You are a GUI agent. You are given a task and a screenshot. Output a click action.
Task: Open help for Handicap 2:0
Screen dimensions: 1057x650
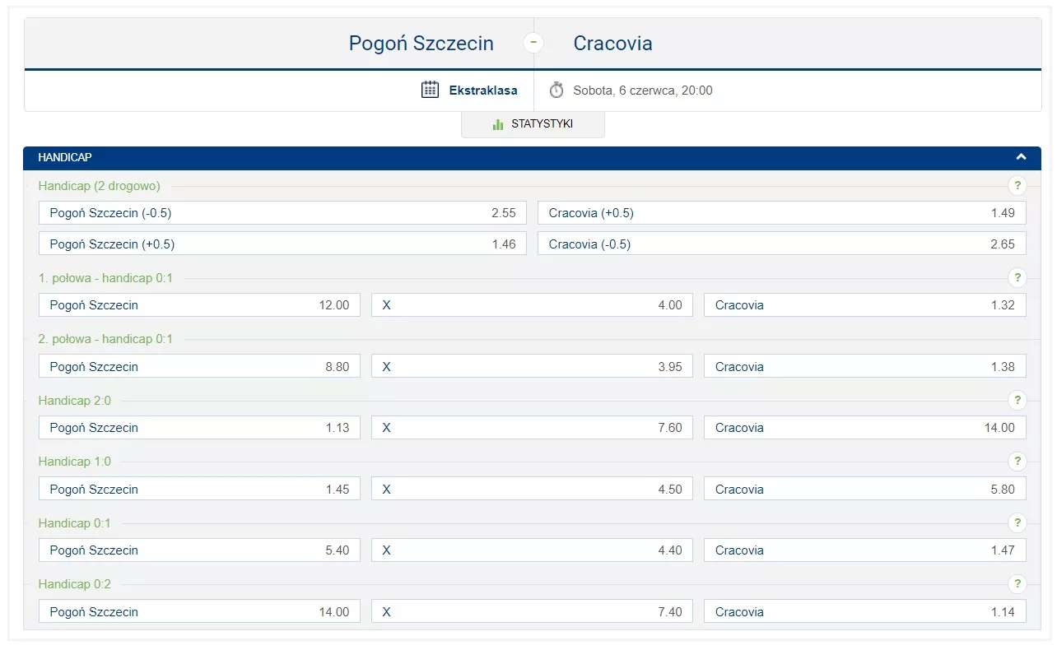click(x=1017, y=400)
